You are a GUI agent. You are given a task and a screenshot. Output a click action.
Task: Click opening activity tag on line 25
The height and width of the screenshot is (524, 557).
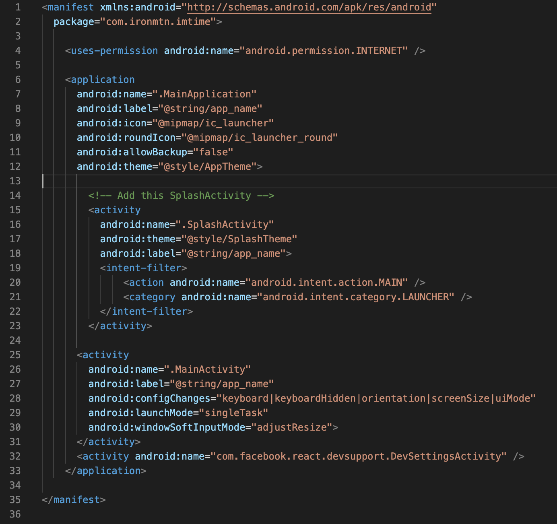103,355
